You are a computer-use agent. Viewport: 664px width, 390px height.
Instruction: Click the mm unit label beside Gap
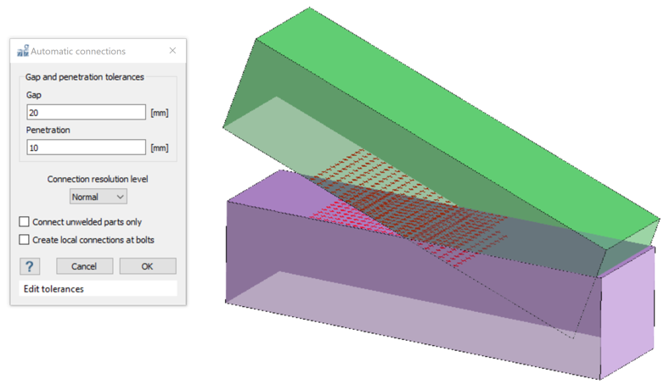point(160,113)
